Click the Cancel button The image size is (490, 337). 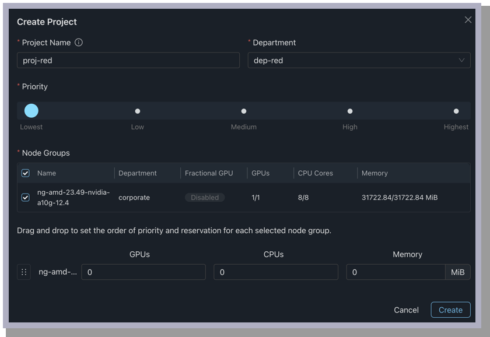(x=406, y=310)
